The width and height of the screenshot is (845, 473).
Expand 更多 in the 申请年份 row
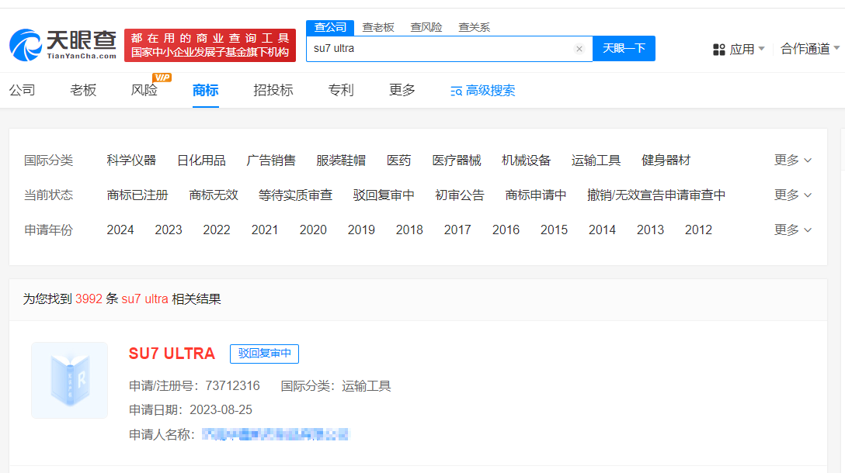pyautogui.click(x=792, y=230)
